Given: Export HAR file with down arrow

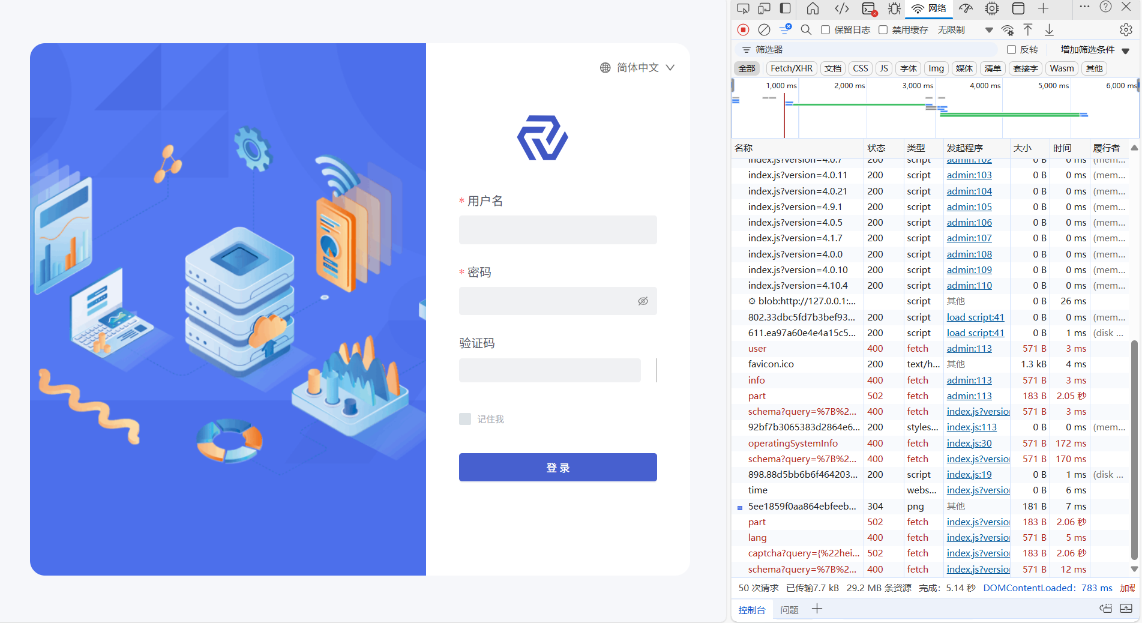Looking at the screenshot, I should [x=1049, y=30].
